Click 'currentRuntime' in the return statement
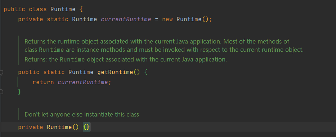 [x=83, y=82]
